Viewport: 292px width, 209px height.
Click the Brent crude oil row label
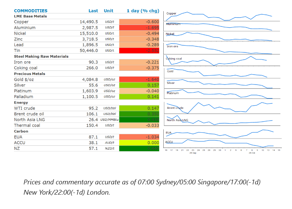(x=29, y=114)
